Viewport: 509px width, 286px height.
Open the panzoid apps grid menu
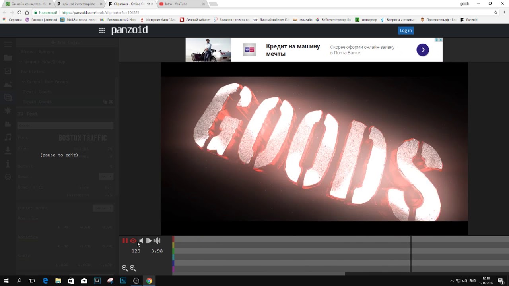pos(102,31)
